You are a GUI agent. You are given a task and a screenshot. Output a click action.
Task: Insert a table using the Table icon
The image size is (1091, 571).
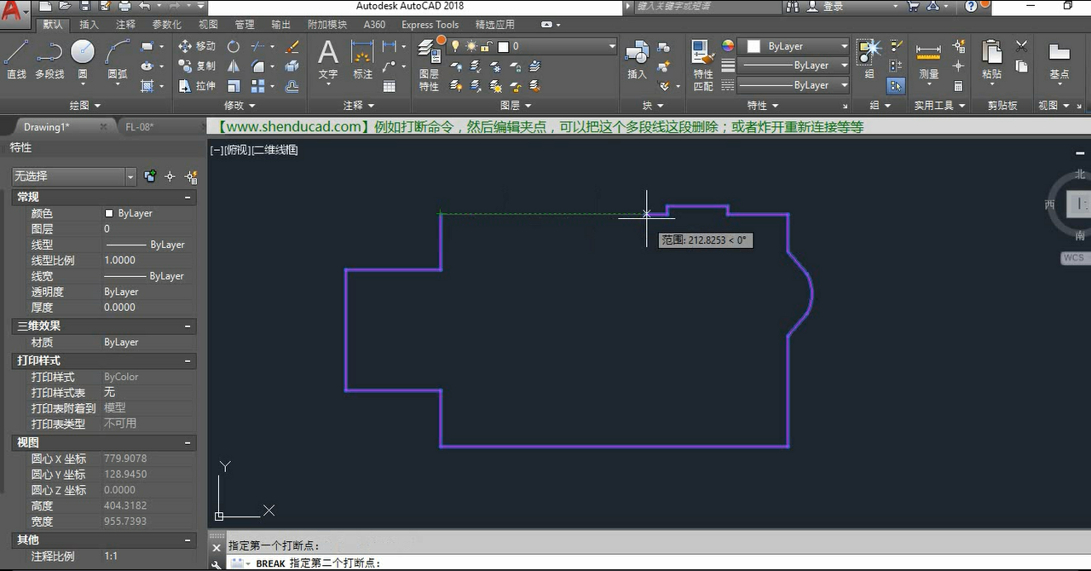point(390,86)
